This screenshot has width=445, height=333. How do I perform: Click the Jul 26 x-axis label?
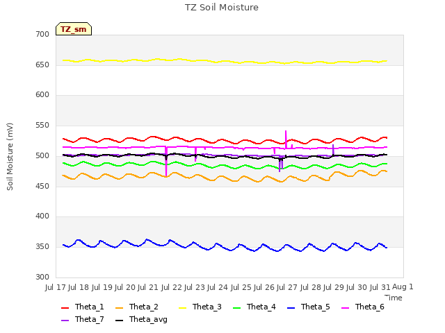264,287
